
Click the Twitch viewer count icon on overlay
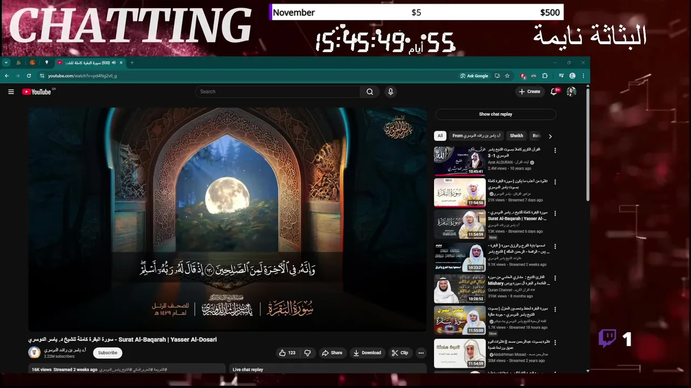tap(607, 338)
